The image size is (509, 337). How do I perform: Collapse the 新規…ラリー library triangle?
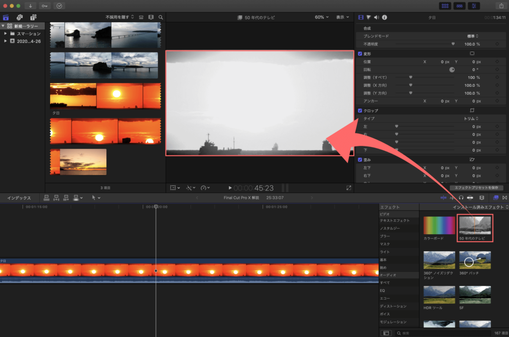point(3,26)
